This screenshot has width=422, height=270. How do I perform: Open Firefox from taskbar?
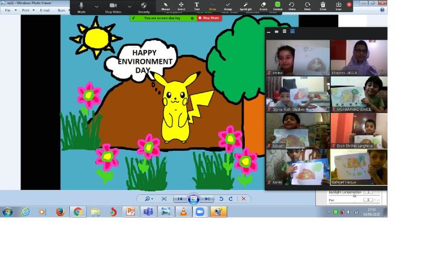[60, 212]
